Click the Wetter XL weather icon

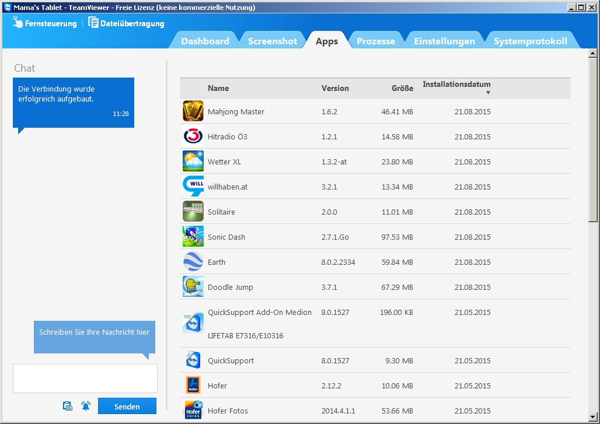tap(193, 162)
